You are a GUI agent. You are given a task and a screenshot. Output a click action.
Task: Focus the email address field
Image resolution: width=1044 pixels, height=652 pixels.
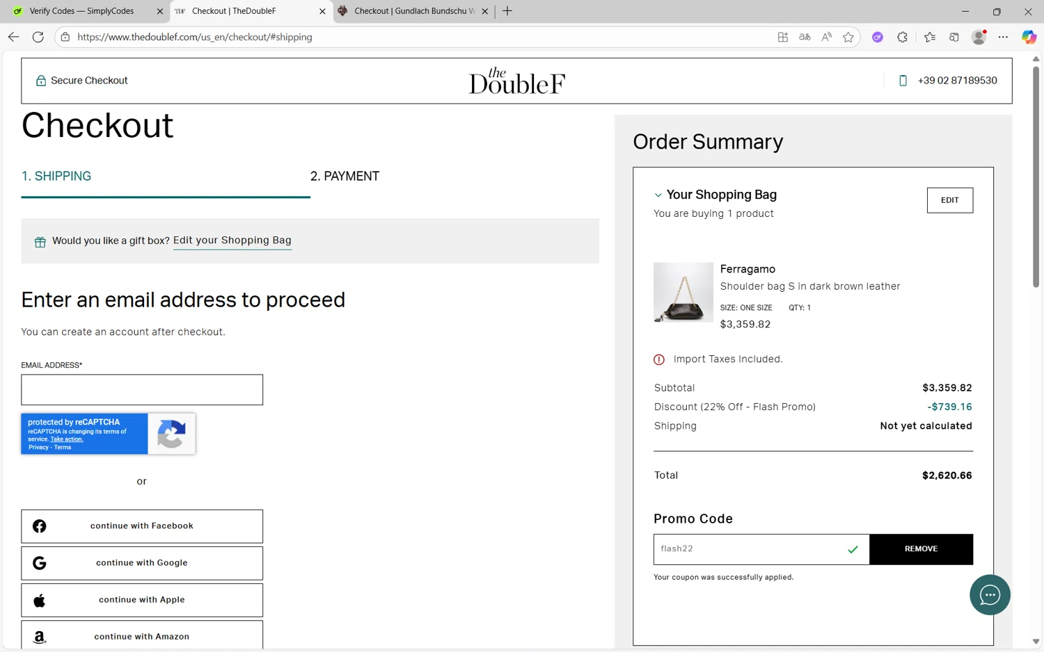pos(142,390)
